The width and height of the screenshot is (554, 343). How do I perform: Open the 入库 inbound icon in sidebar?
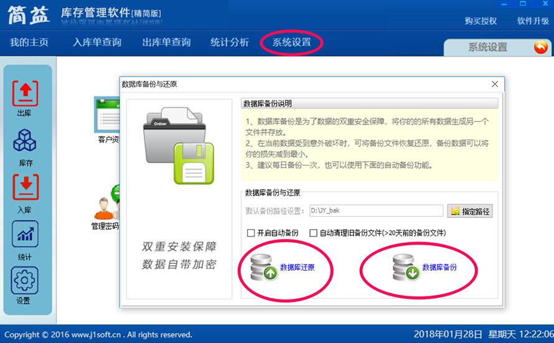click(x=26, y=187)
